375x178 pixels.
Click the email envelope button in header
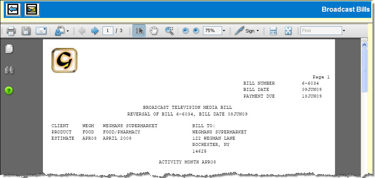click(x=32, y=10)
